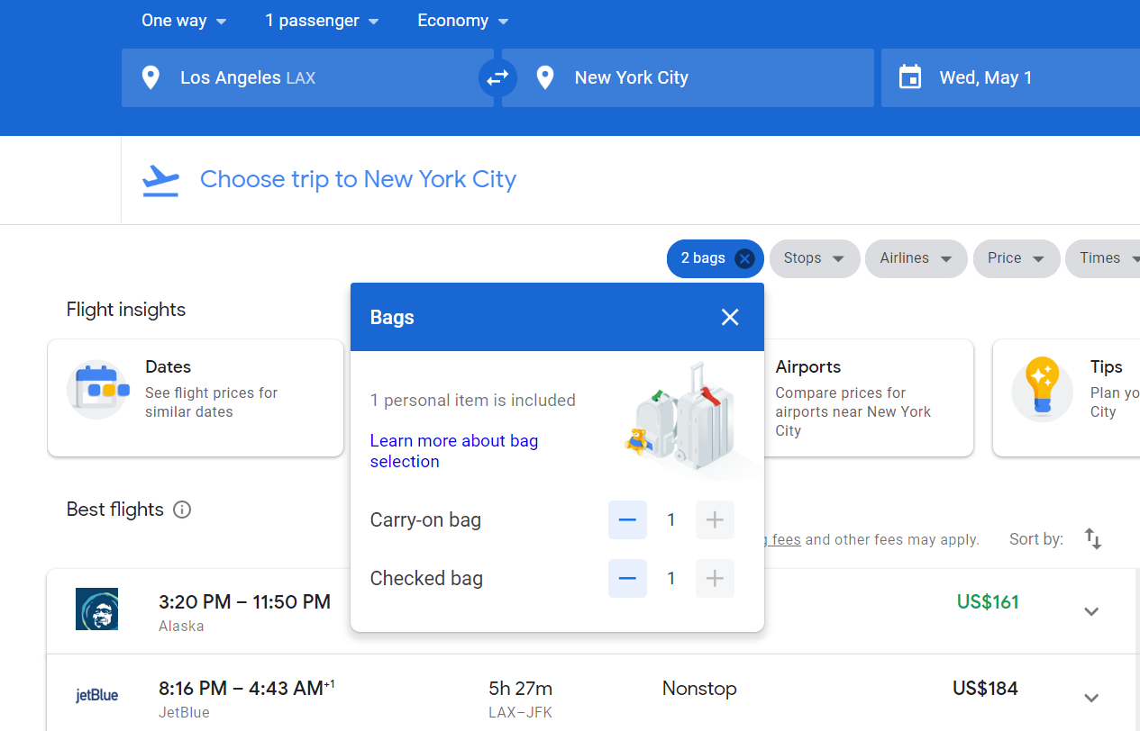
Task: Increase carry-on bag count
Action: click(x=715, y=519)
